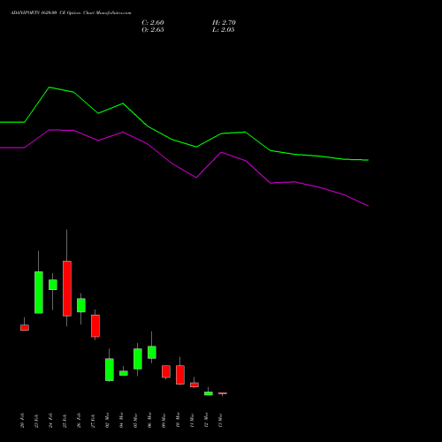
Task: Click the 02 Mar date label
Action: 108,420
